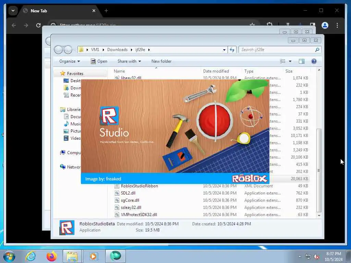The height and width of the screenshot is (263, 351).
Task: Click New folder in the toolbar
Action: (161, 61)
